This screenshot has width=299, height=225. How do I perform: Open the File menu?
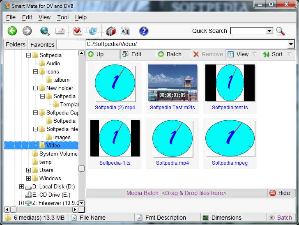click(x=11, y=17)
